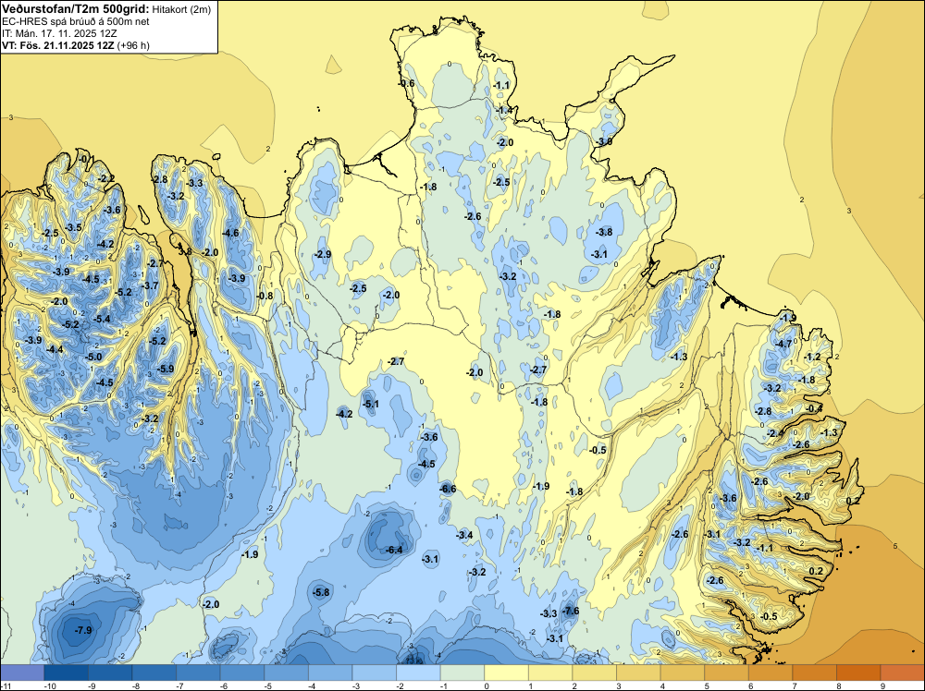This screenshot has width=925, height=691.
Task: Click the legend swatch between -1 and 0
Action: [462, 673]
